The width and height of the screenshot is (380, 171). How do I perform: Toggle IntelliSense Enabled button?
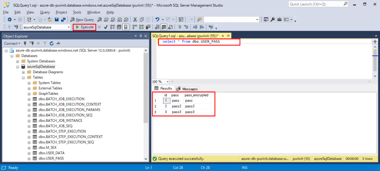(125, 27)
